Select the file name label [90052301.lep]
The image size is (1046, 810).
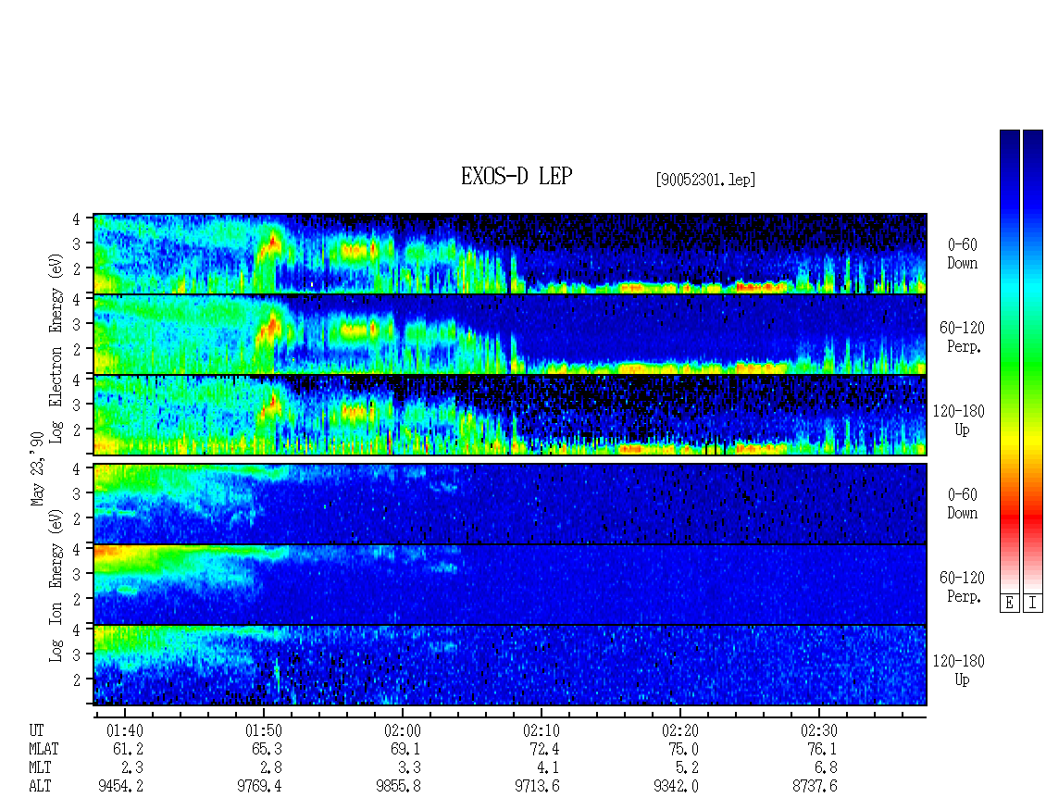click(x=705, y=180)
